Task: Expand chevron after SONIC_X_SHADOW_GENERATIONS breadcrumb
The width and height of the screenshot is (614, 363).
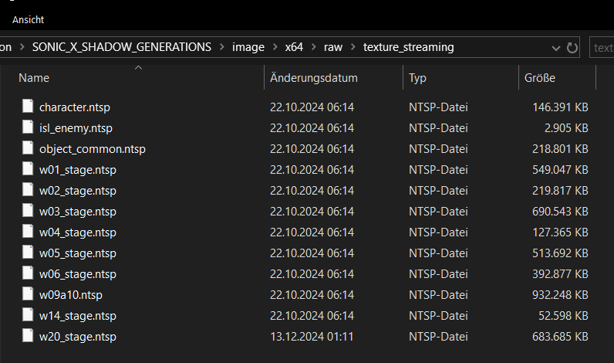Action: tap(222, 47)
